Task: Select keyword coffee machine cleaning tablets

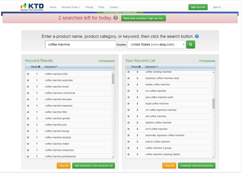Action: point(163,154)
